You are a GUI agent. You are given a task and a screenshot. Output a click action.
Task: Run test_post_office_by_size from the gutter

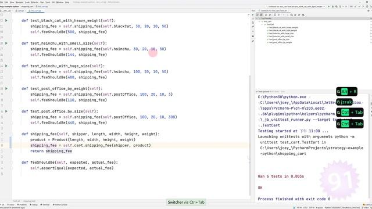(6, 111)
